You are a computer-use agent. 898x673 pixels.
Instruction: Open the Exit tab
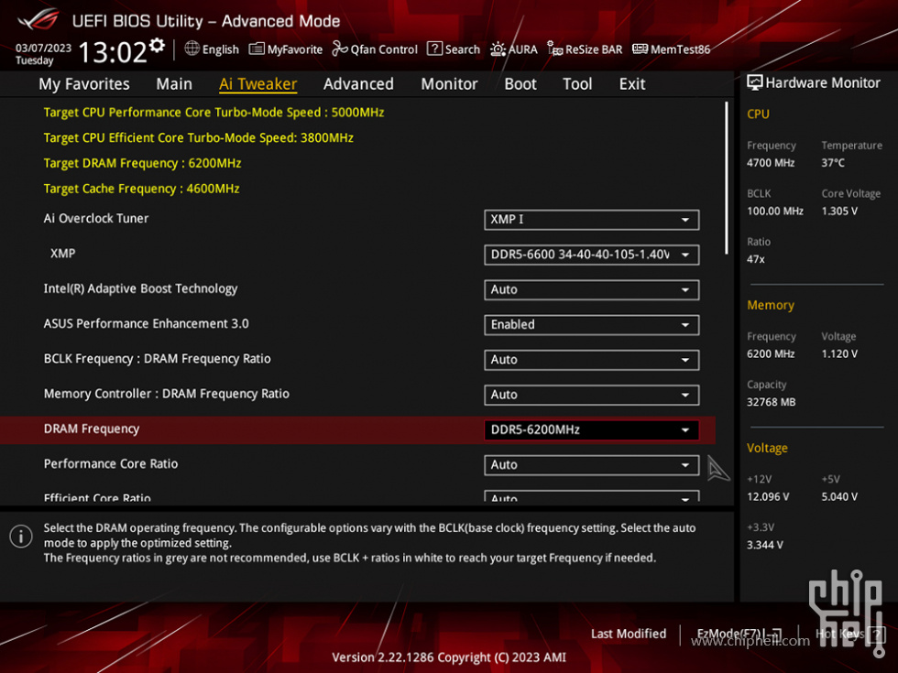click(632, 84)
